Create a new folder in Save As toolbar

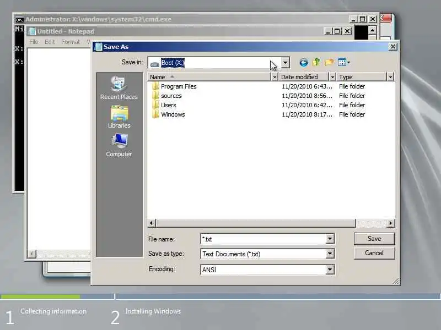[329, 62]
